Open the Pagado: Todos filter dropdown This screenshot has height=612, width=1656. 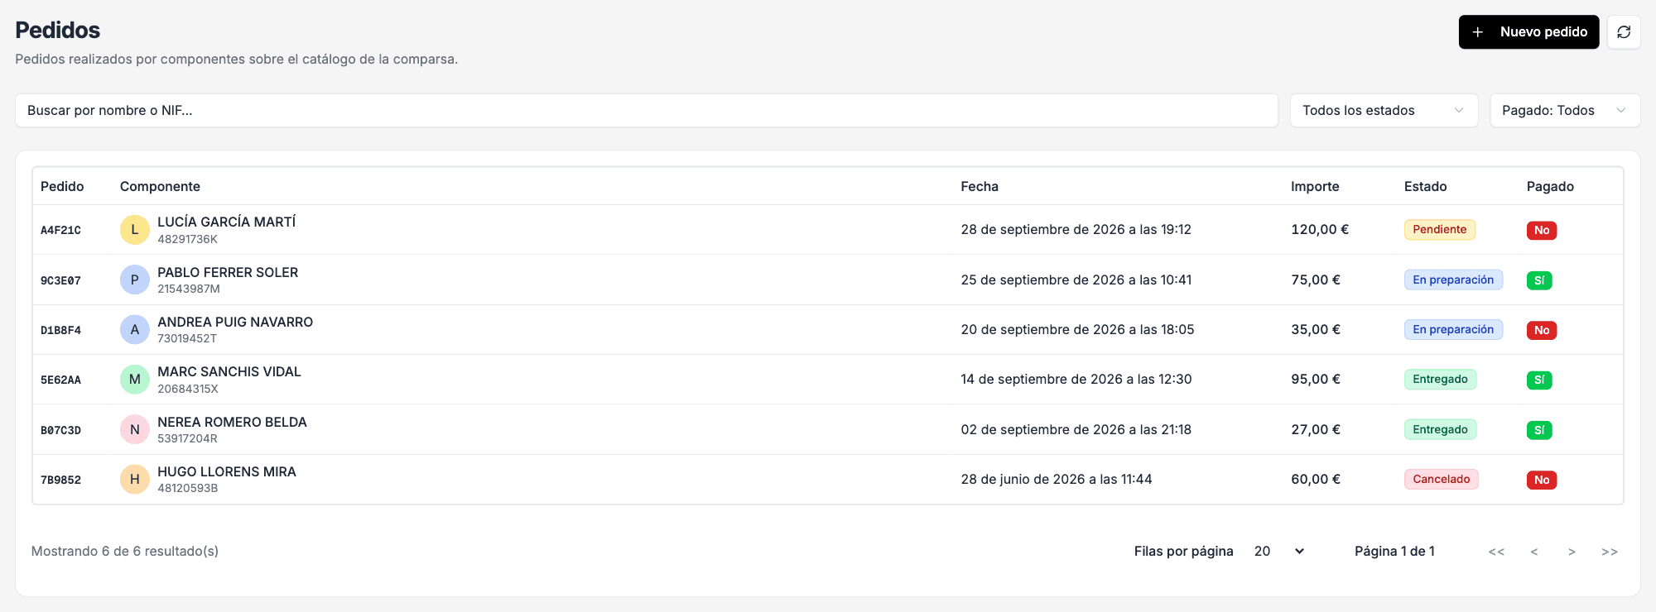pyautogui.click(x=1565, y=111)
